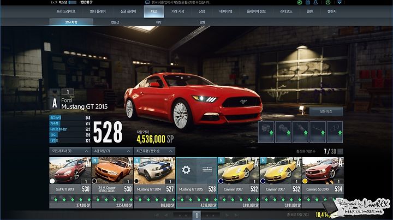The image size is (393, 220).
Task: Expand the 최근 주행/선호 순 sort dropdown
Action: click(154, 151)
